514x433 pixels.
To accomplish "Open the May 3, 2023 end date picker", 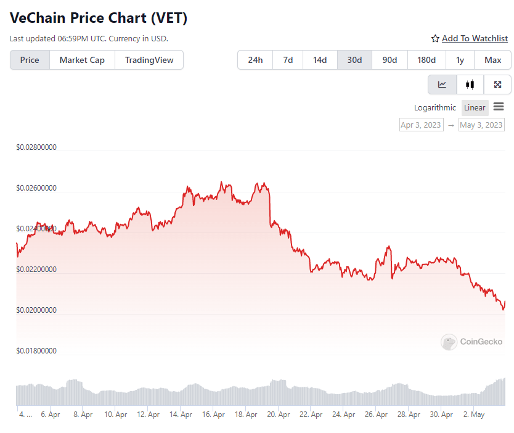I will click(x=481, y=125).
